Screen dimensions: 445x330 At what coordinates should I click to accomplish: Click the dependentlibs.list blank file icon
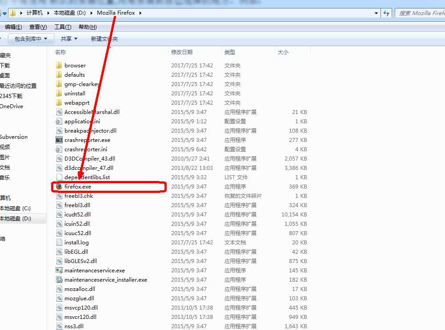click(59, 177)
